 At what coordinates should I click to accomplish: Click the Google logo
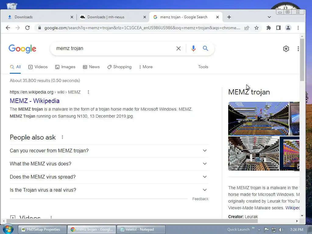pos(22,49)
